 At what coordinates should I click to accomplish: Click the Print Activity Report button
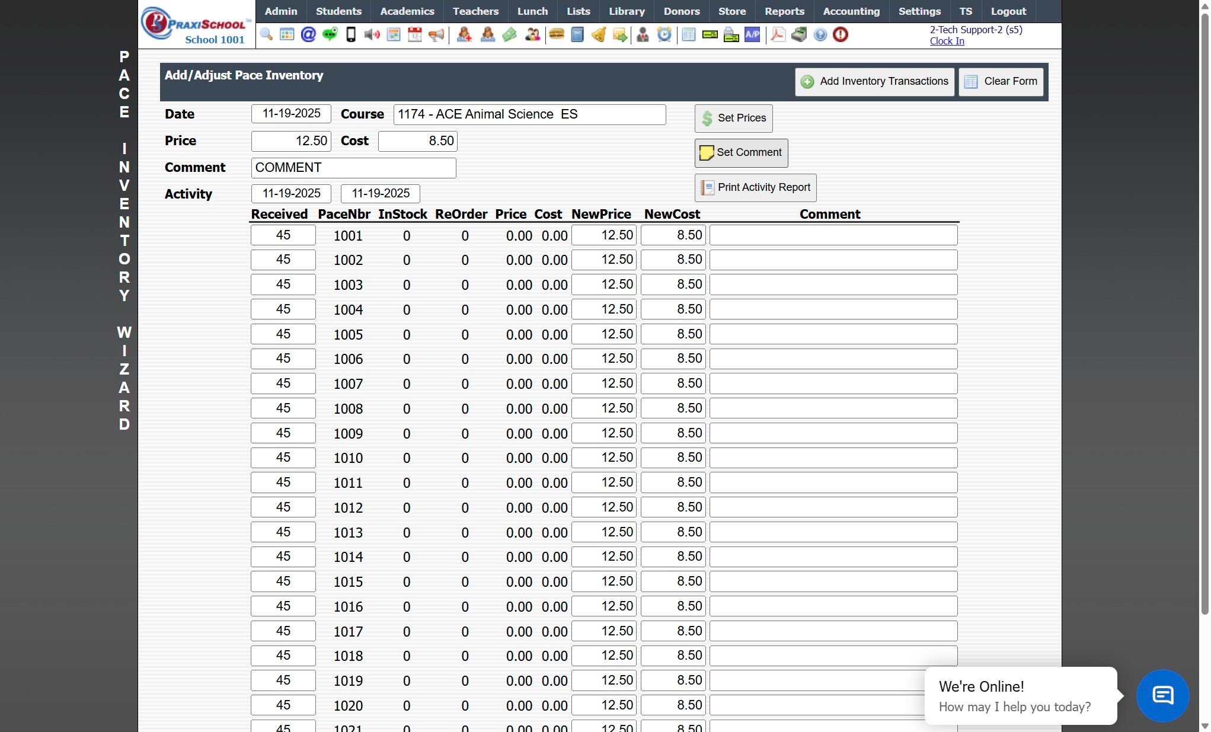[x=756, y=187]
